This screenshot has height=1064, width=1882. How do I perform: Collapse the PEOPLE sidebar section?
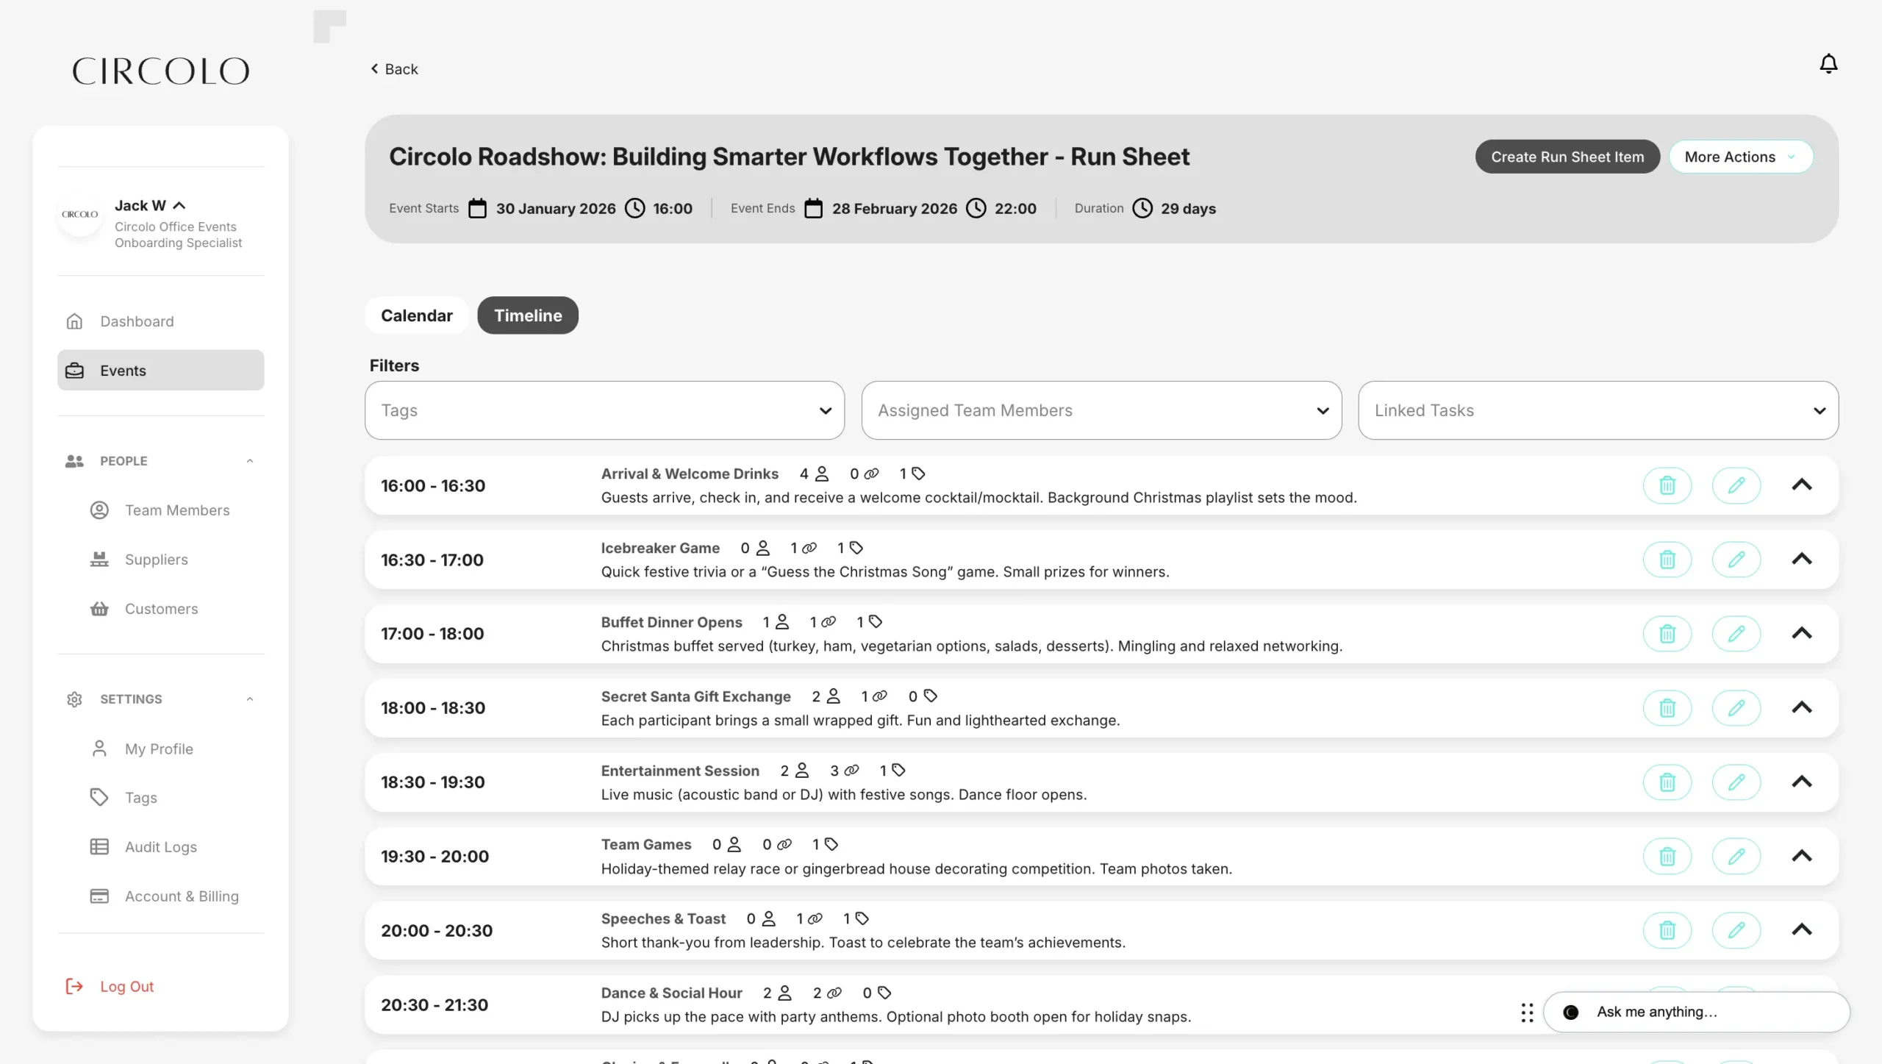coord(249,461)
